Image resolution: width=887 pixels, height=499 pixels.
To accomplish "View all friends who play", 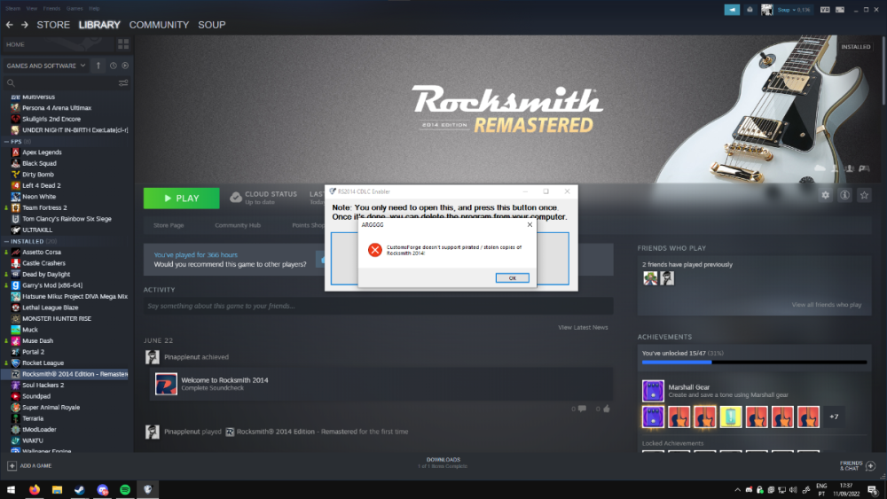I will click(827, 305).
